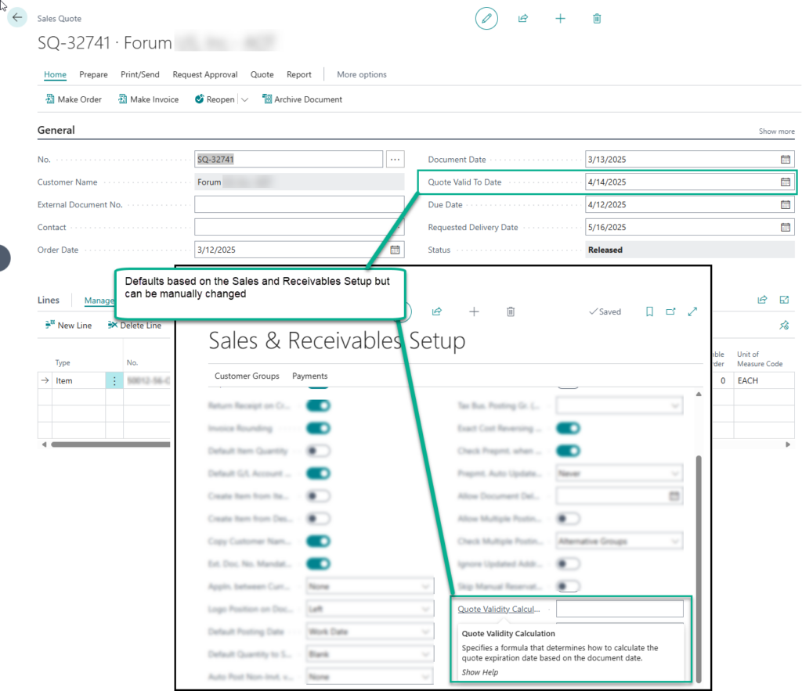Expand the Reopen dropdown arrow
This screenshot has width=802, height=691.
click(x=244, y=100)
